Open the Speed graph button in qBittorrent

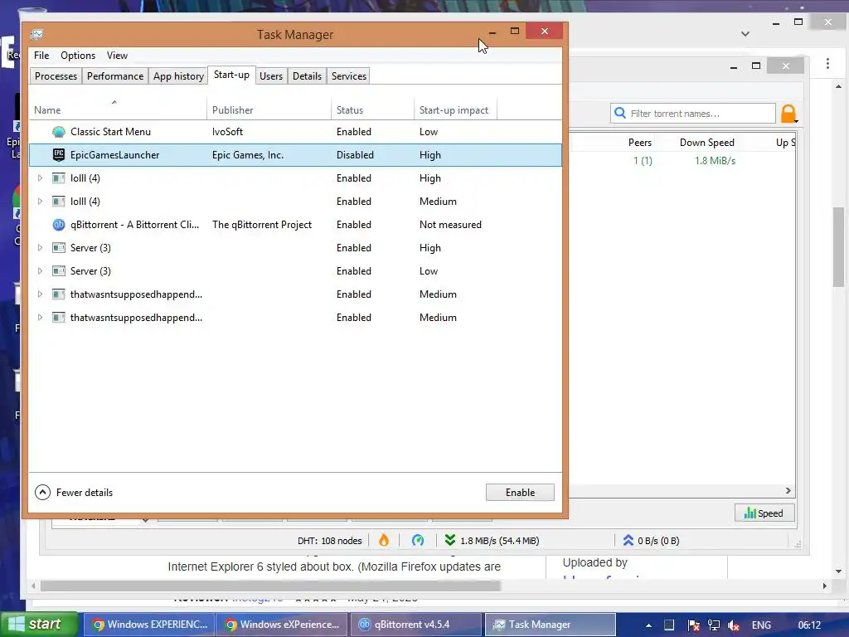(764, 513)
